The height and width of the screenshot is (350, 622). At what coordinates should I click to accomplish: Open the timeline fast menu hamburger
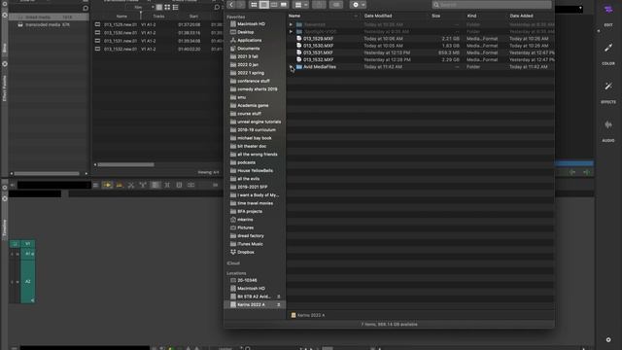coord(95,185)
